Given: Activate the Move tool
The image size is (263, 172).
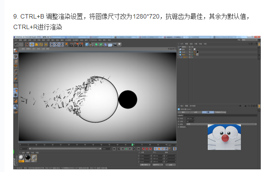Looking at the screenshot, I should (x=32, y=45).
